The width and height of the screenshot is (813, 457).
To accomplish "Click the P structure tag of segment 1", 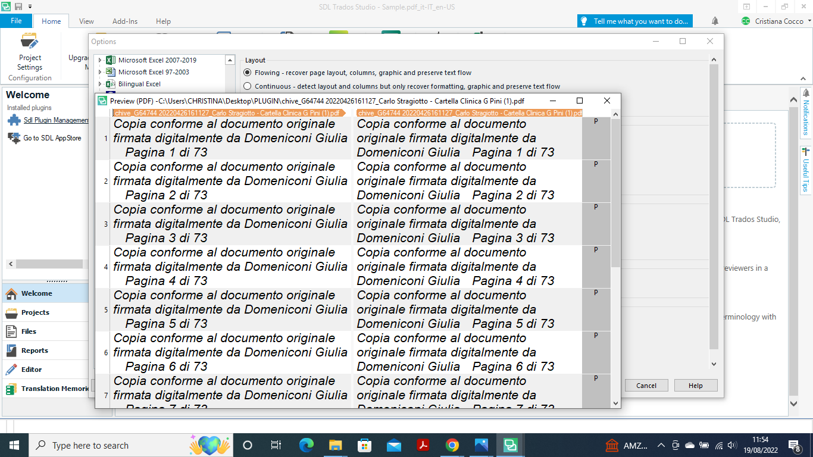I will point(596,121).
